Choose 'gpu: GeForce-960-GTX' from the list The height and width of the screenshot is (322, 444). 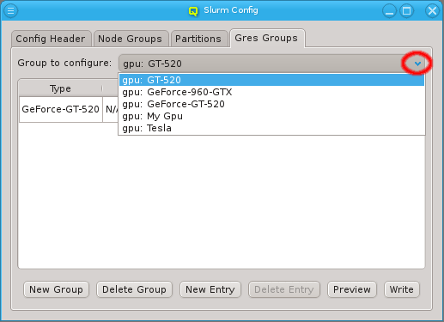pos(271,92)
